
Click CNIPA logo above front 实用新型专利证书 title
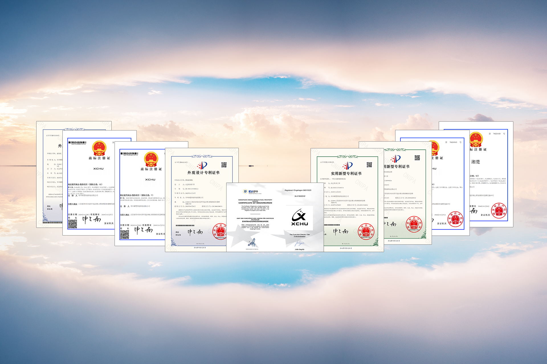[x=348, y=165]
